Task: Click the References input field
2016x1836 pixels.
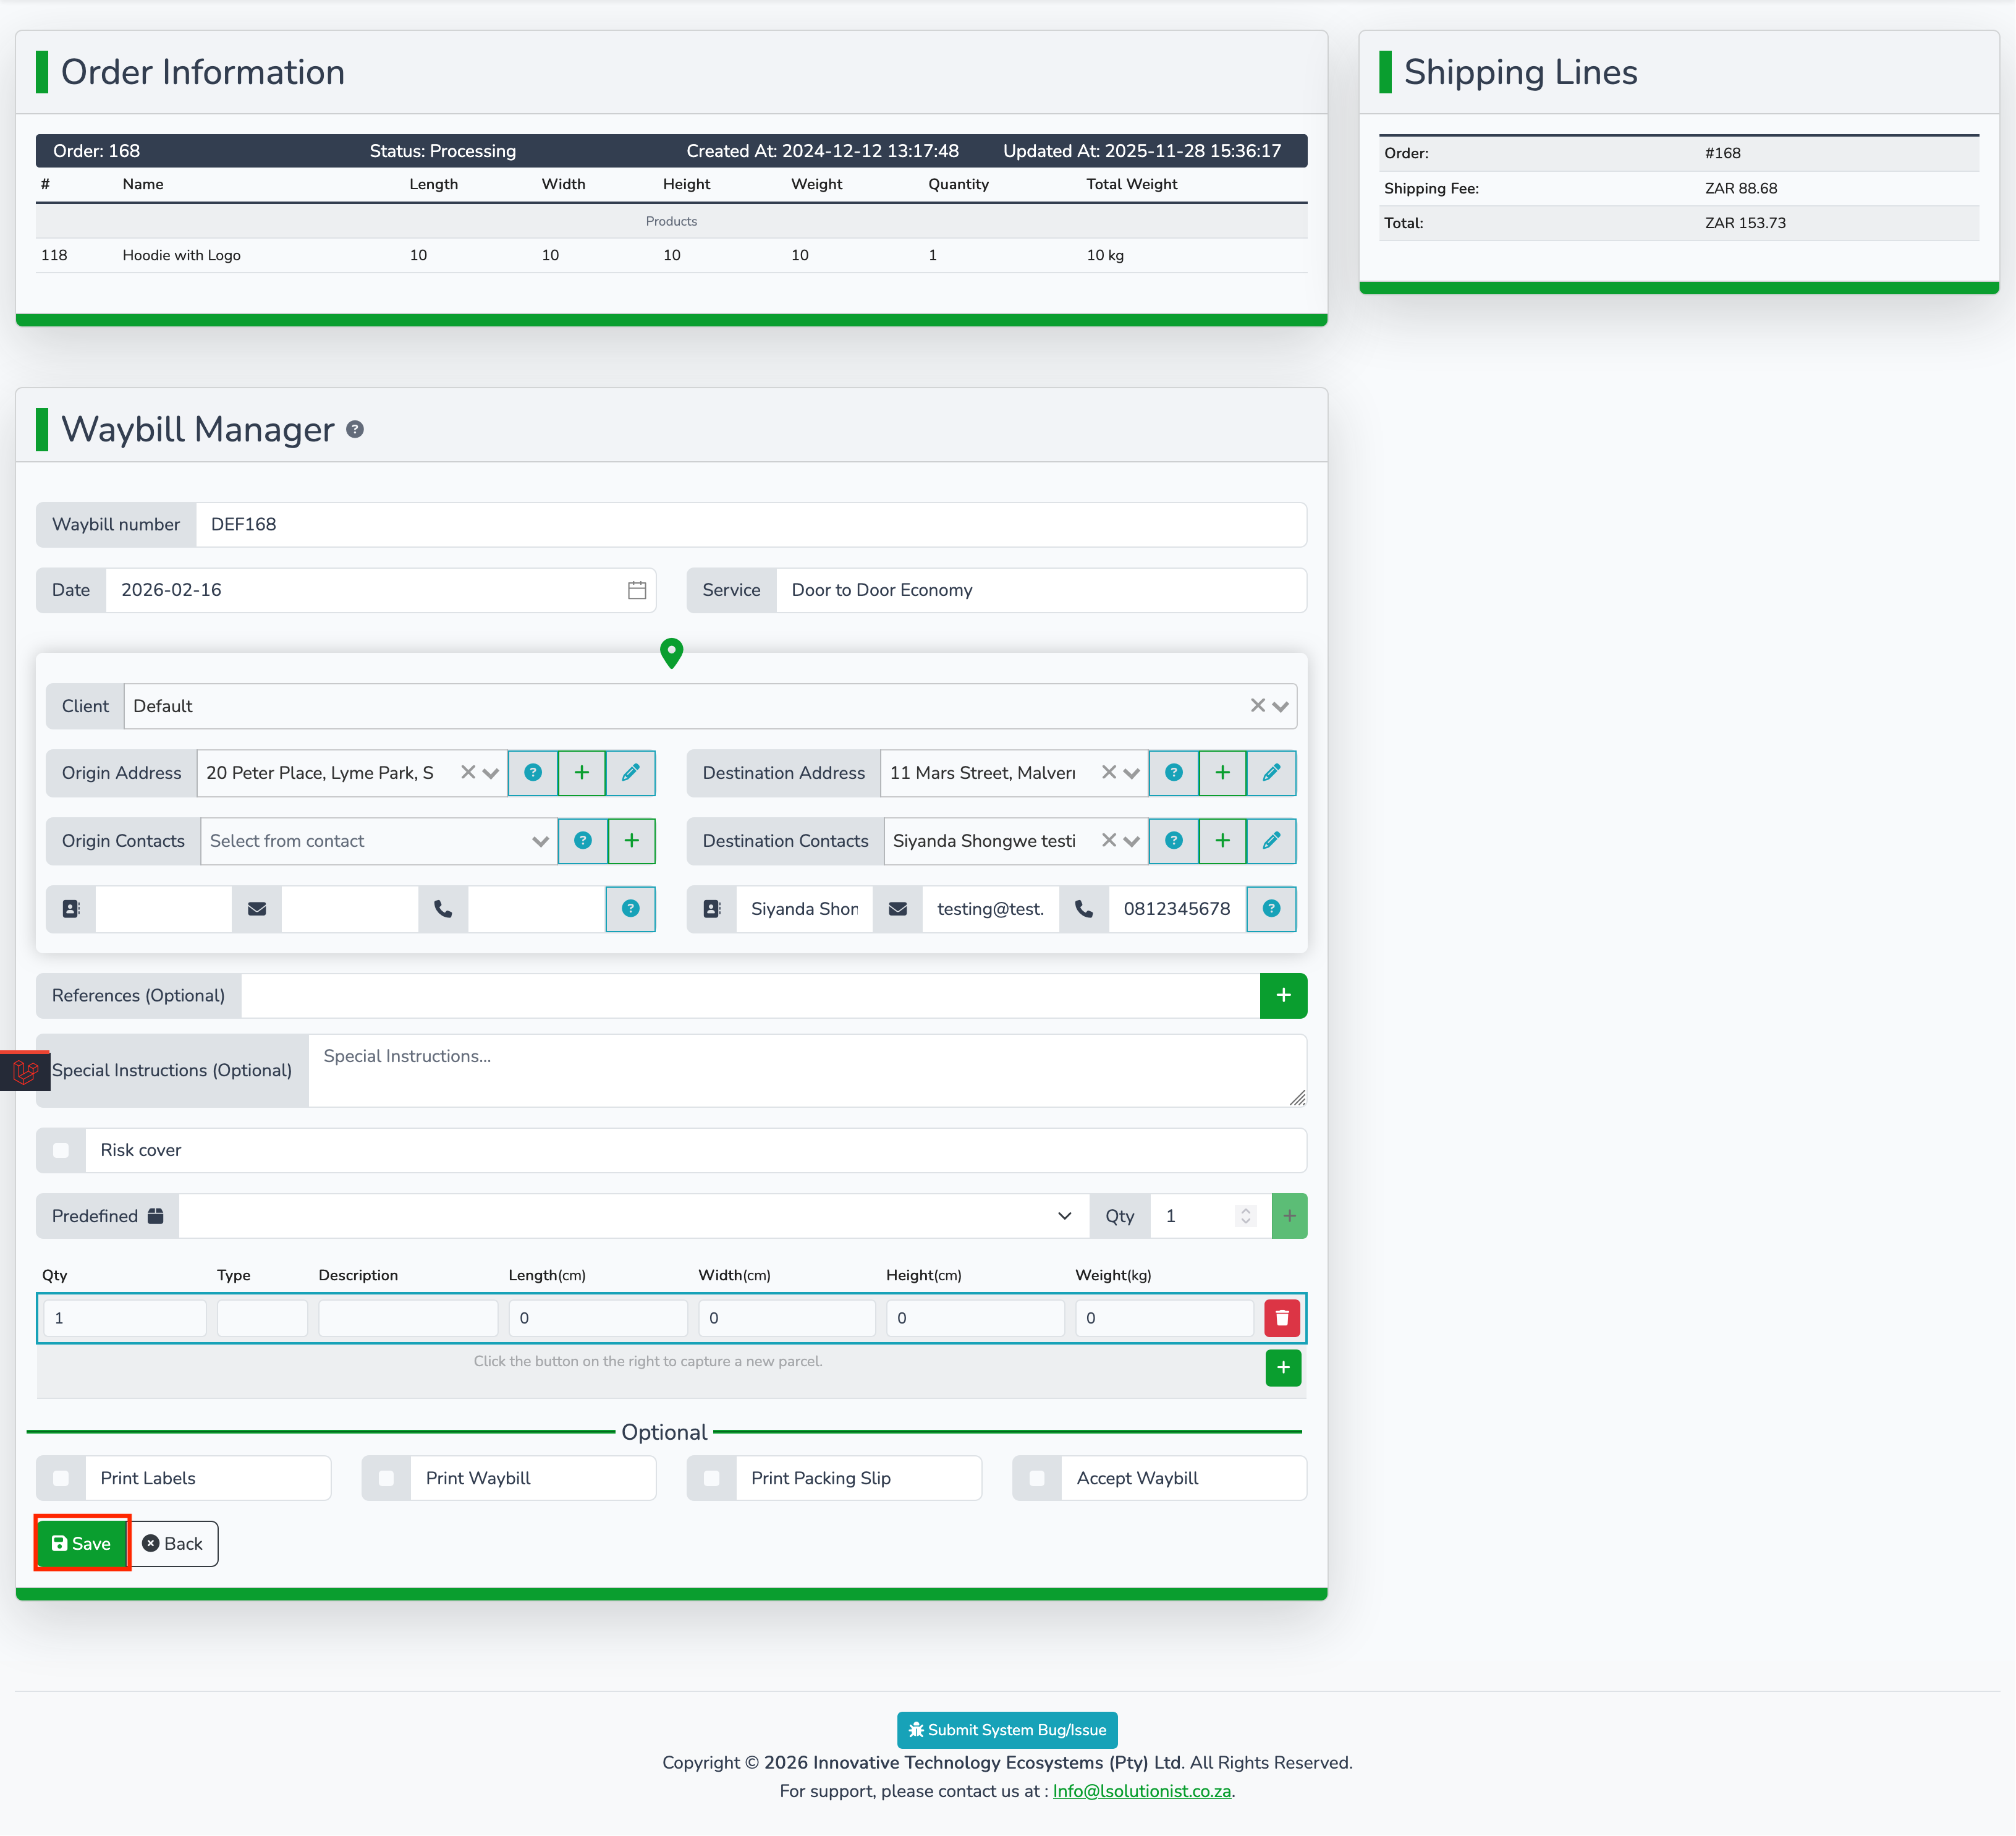Action: [750, 996]
